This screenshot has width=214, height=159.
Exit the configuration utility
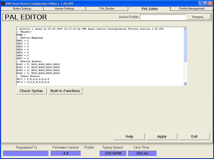coord(194,136)
